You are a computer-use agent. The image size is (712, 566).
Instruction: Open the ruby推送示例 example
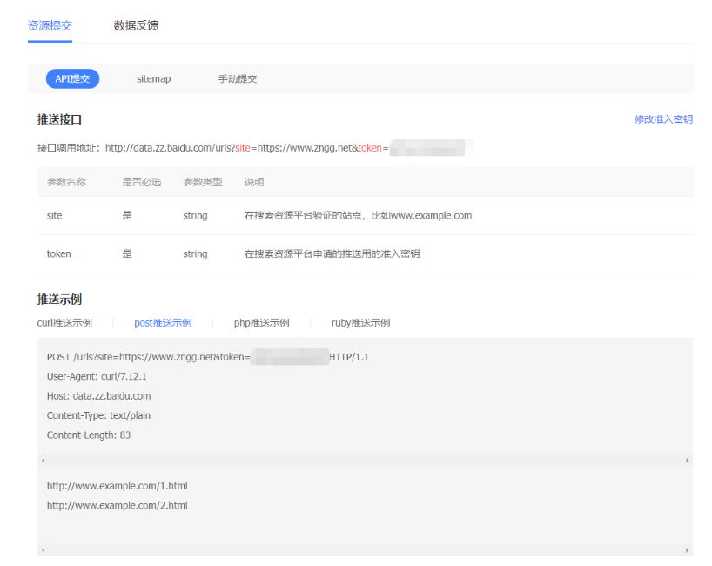[360, 323]
